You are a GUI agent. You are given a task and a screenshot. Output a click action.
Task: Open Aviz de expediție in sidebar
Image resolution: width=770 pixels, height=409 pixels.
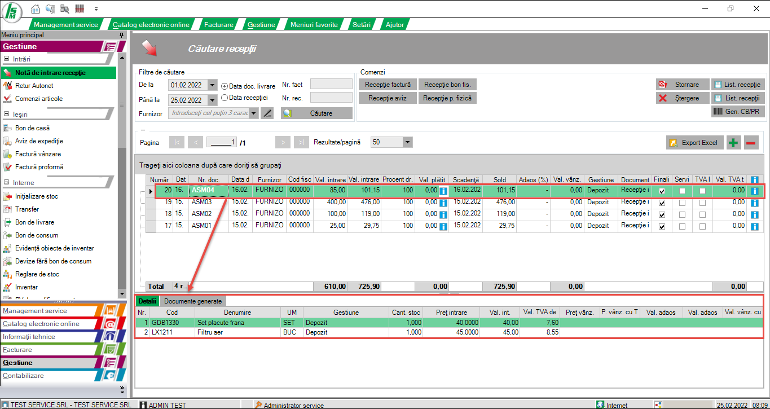point(39,141)
